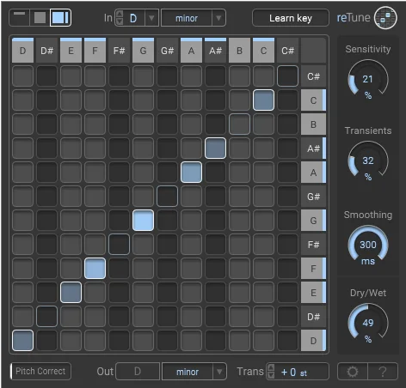Click the Learn key button
This screenshot has width=406, height=388.
pyautogui.click(x=291, y=18)
